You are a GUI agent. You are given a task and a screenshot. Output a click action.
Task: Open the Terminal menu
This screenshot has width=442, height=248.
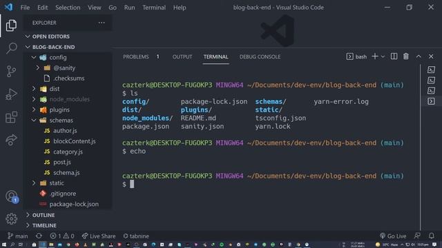tap(154, 8)
